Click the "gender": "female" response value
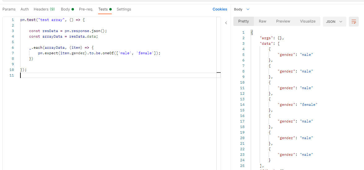 tap(297, 105)
